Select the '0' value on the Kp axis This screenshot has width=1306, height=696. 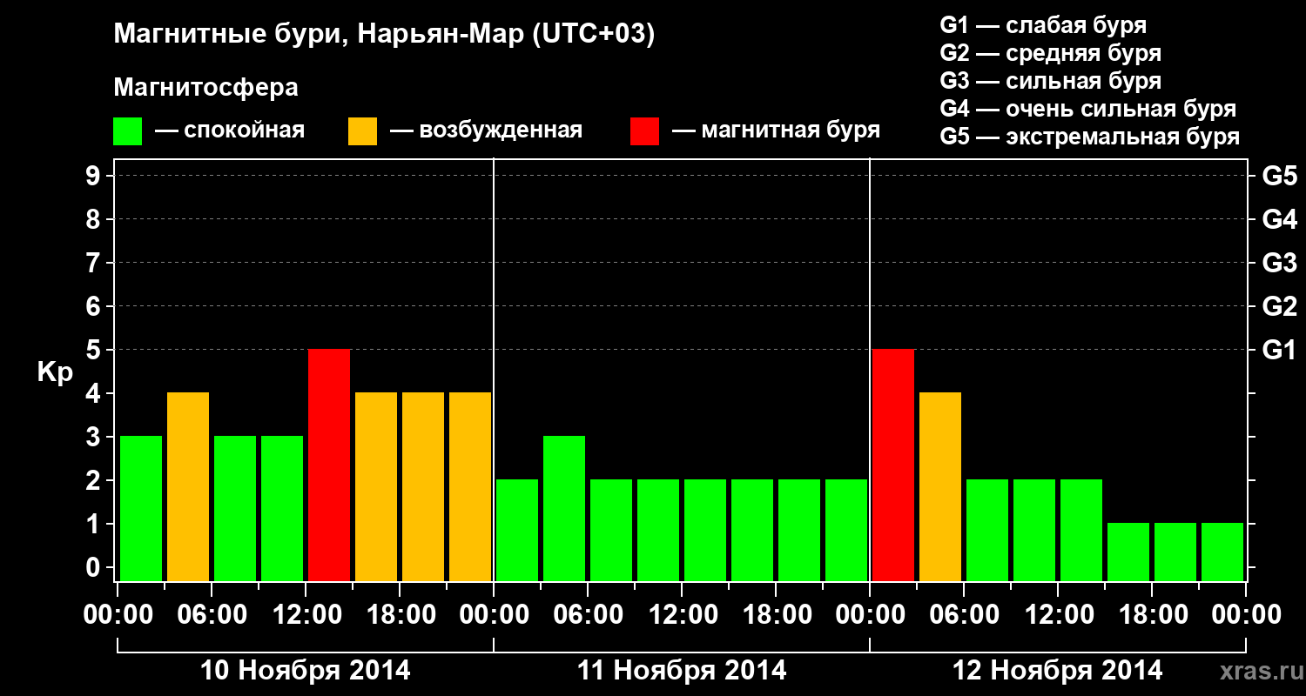coord(95,567)
